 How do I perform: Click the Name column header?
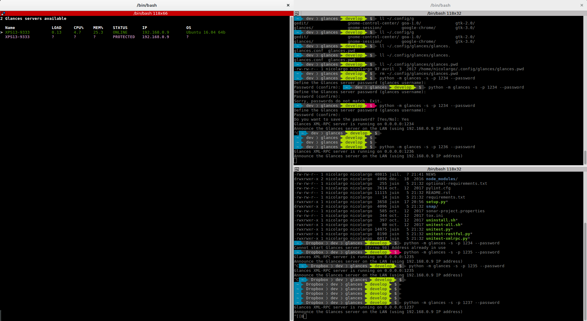(x=10, y=27)
